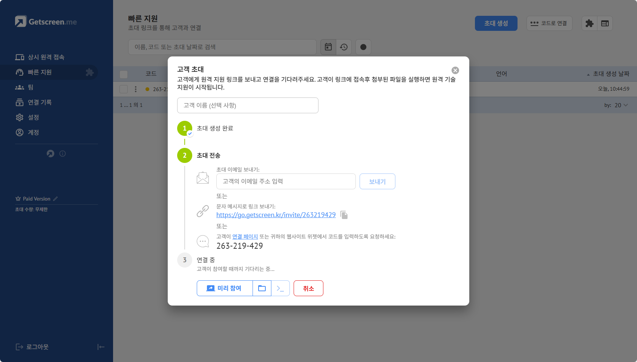Click step 3 연결 중 circle
Image resolution: width=637 pixels, height=362 pixels.
click(185, 260)
